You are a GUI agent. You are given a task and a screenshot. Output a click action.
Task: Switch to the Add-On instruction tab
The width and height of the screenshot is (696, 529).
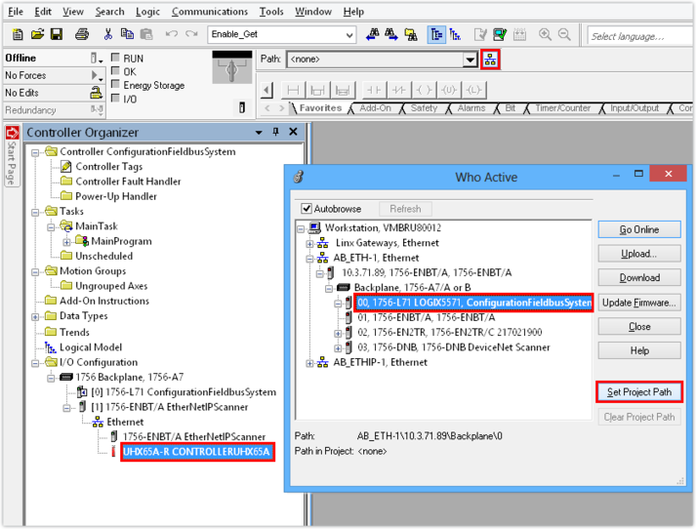click(x=375, y=108)
